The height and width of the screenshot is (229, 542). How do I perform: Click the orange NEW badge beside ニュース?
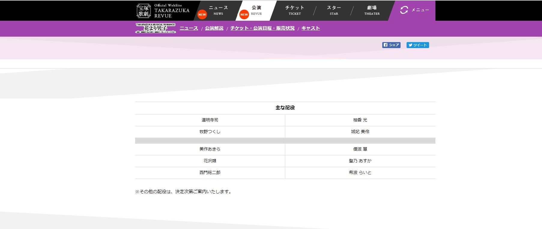click(202, 14)
